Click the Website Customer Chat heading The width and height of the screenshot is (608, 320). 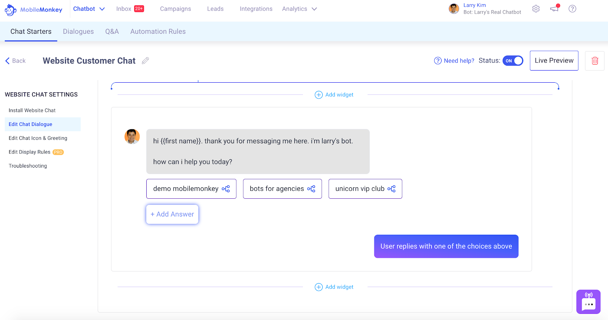click(x=89, y=61)
